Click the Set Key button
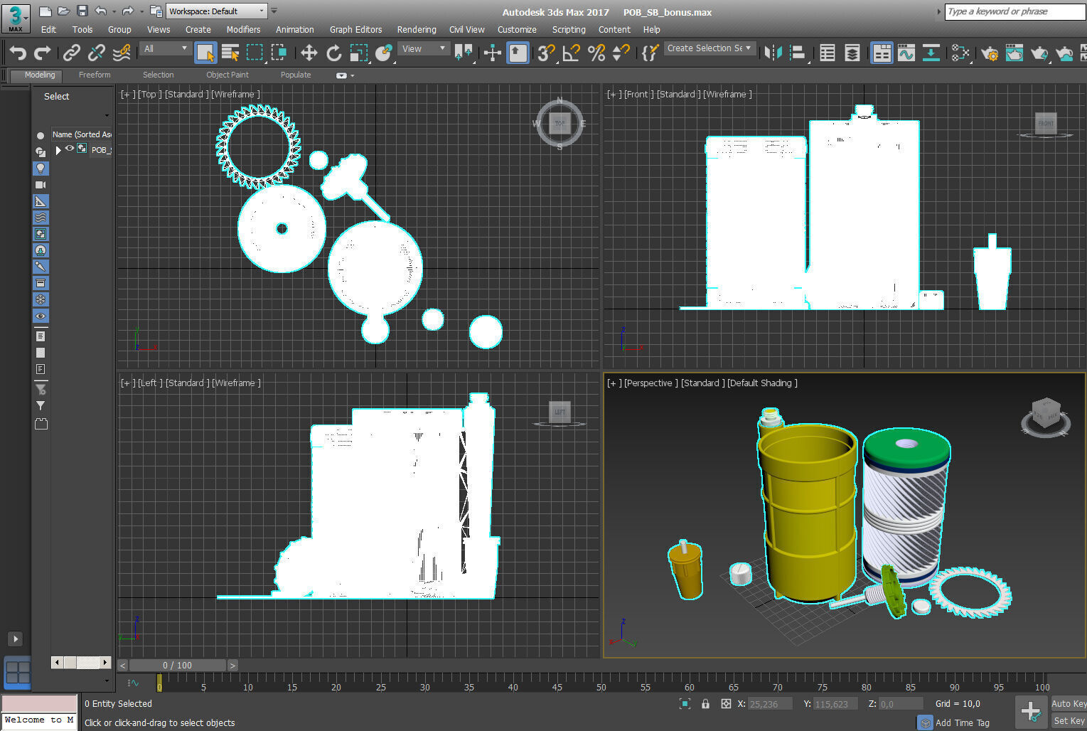Image resolution: width=1087 pixels, height=731 pixels. [1069, 721]
